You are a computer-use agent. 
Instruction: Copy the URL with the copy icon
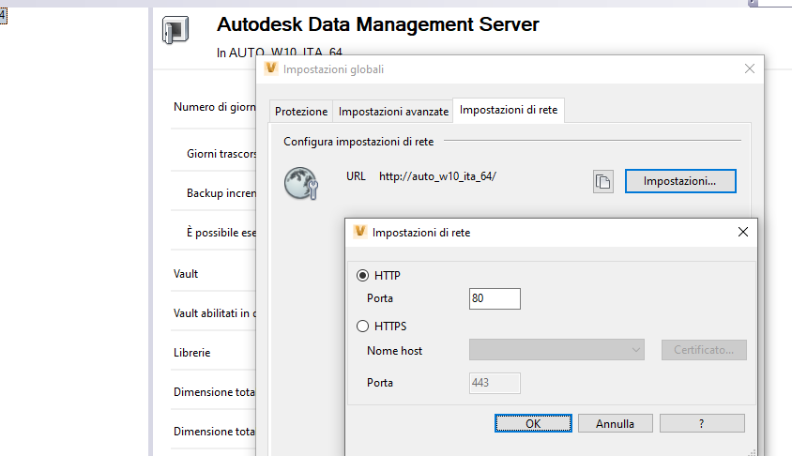click(x=603, y=181)
